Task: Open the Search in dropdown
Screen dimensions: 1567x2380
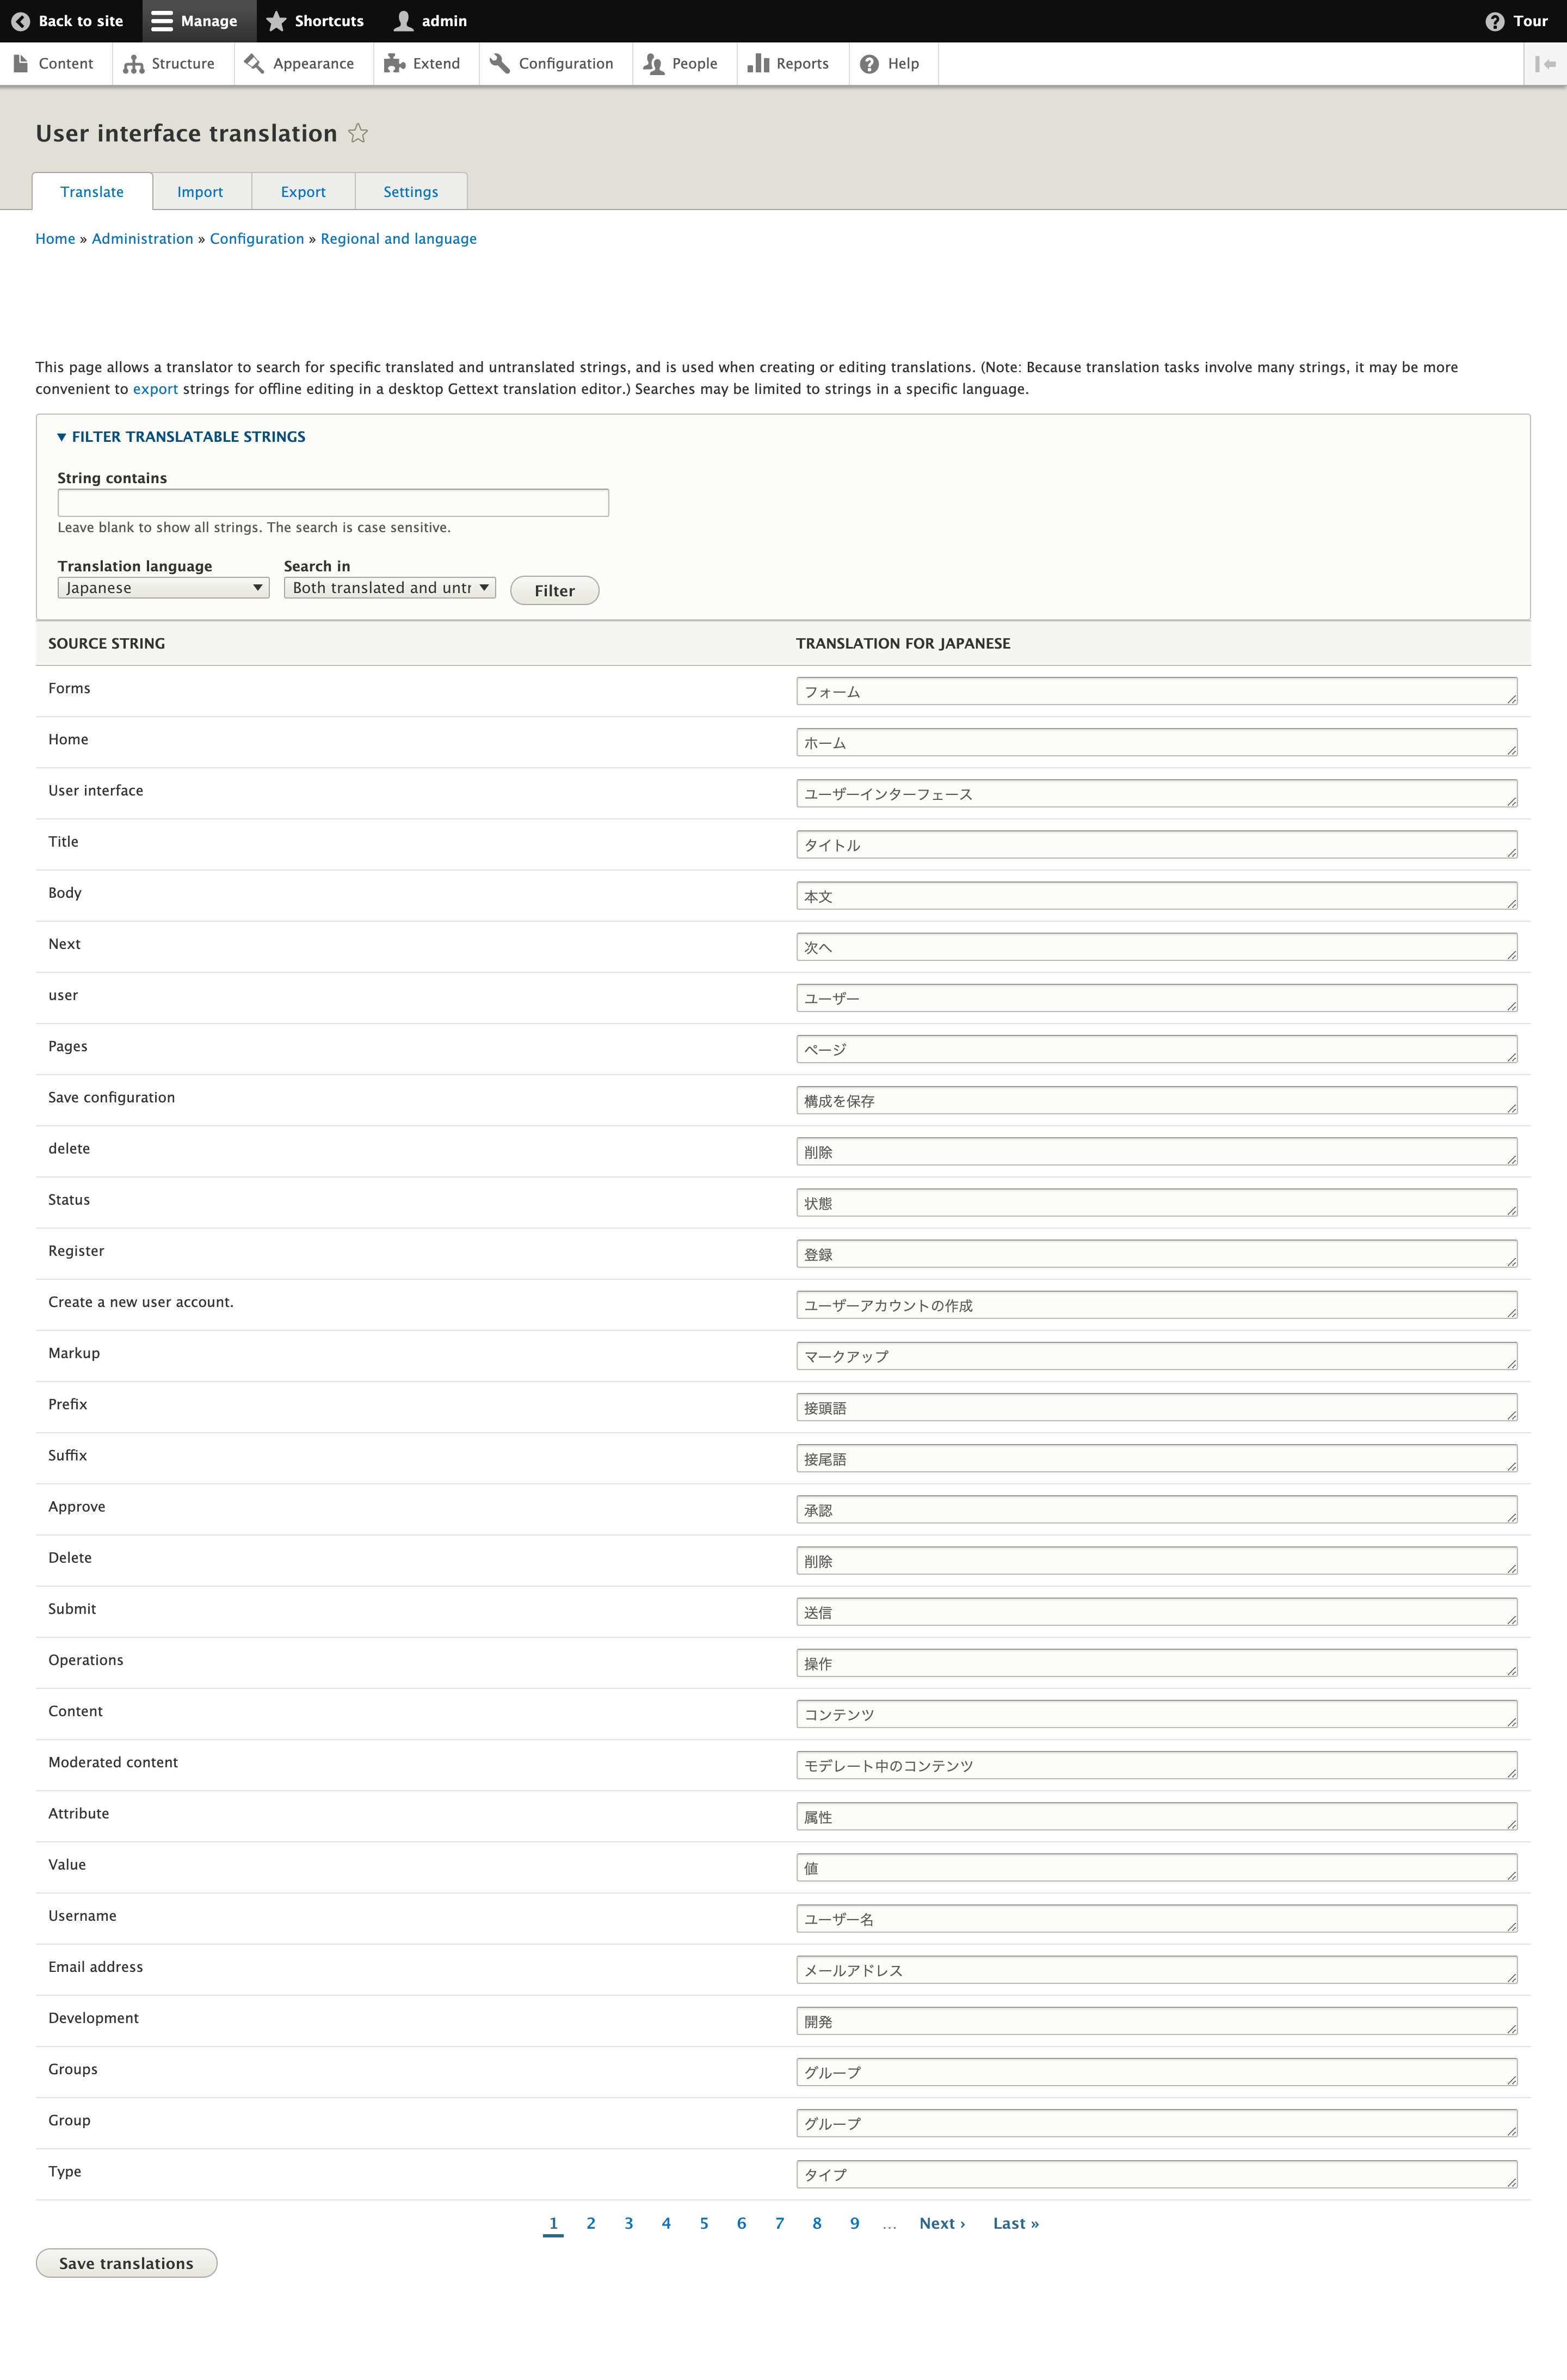Action: tap(389, 587)
